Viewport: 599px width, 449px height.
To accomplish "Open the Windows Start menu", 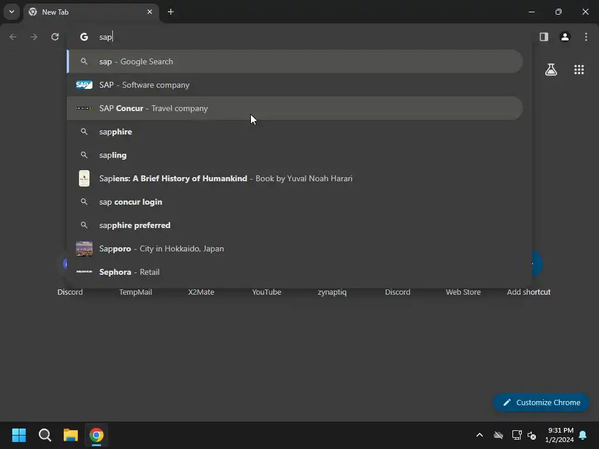I will click(19, 435).
